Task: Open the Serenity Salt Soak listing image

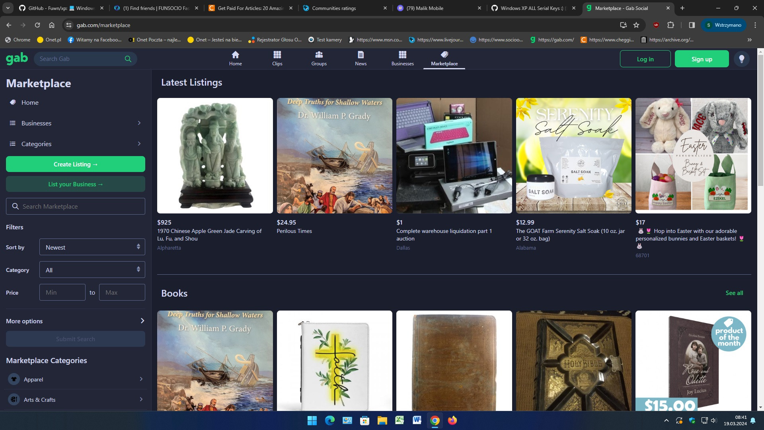Action: [x=573, y=156]
